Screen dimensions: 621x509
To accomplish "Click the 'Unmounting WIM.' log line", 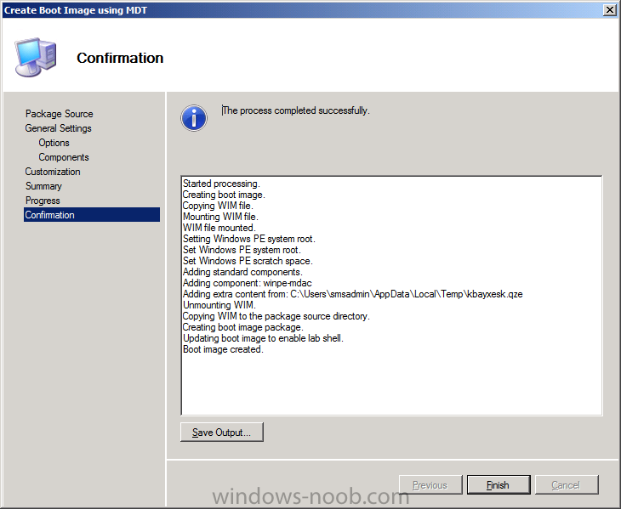I will [x=219, y=305].
